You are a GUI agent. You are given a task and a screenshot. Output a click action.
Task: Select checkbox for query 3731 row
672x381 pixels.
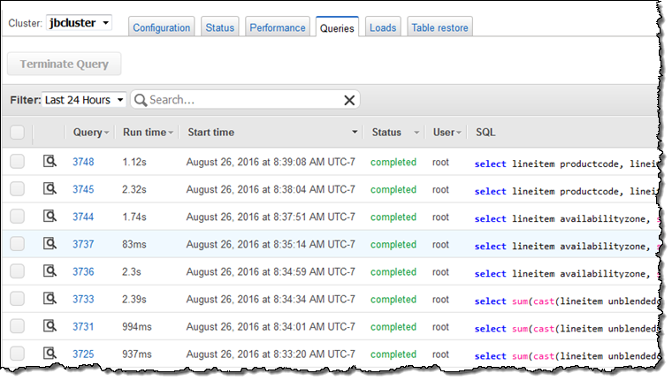(x=18, y=326)
